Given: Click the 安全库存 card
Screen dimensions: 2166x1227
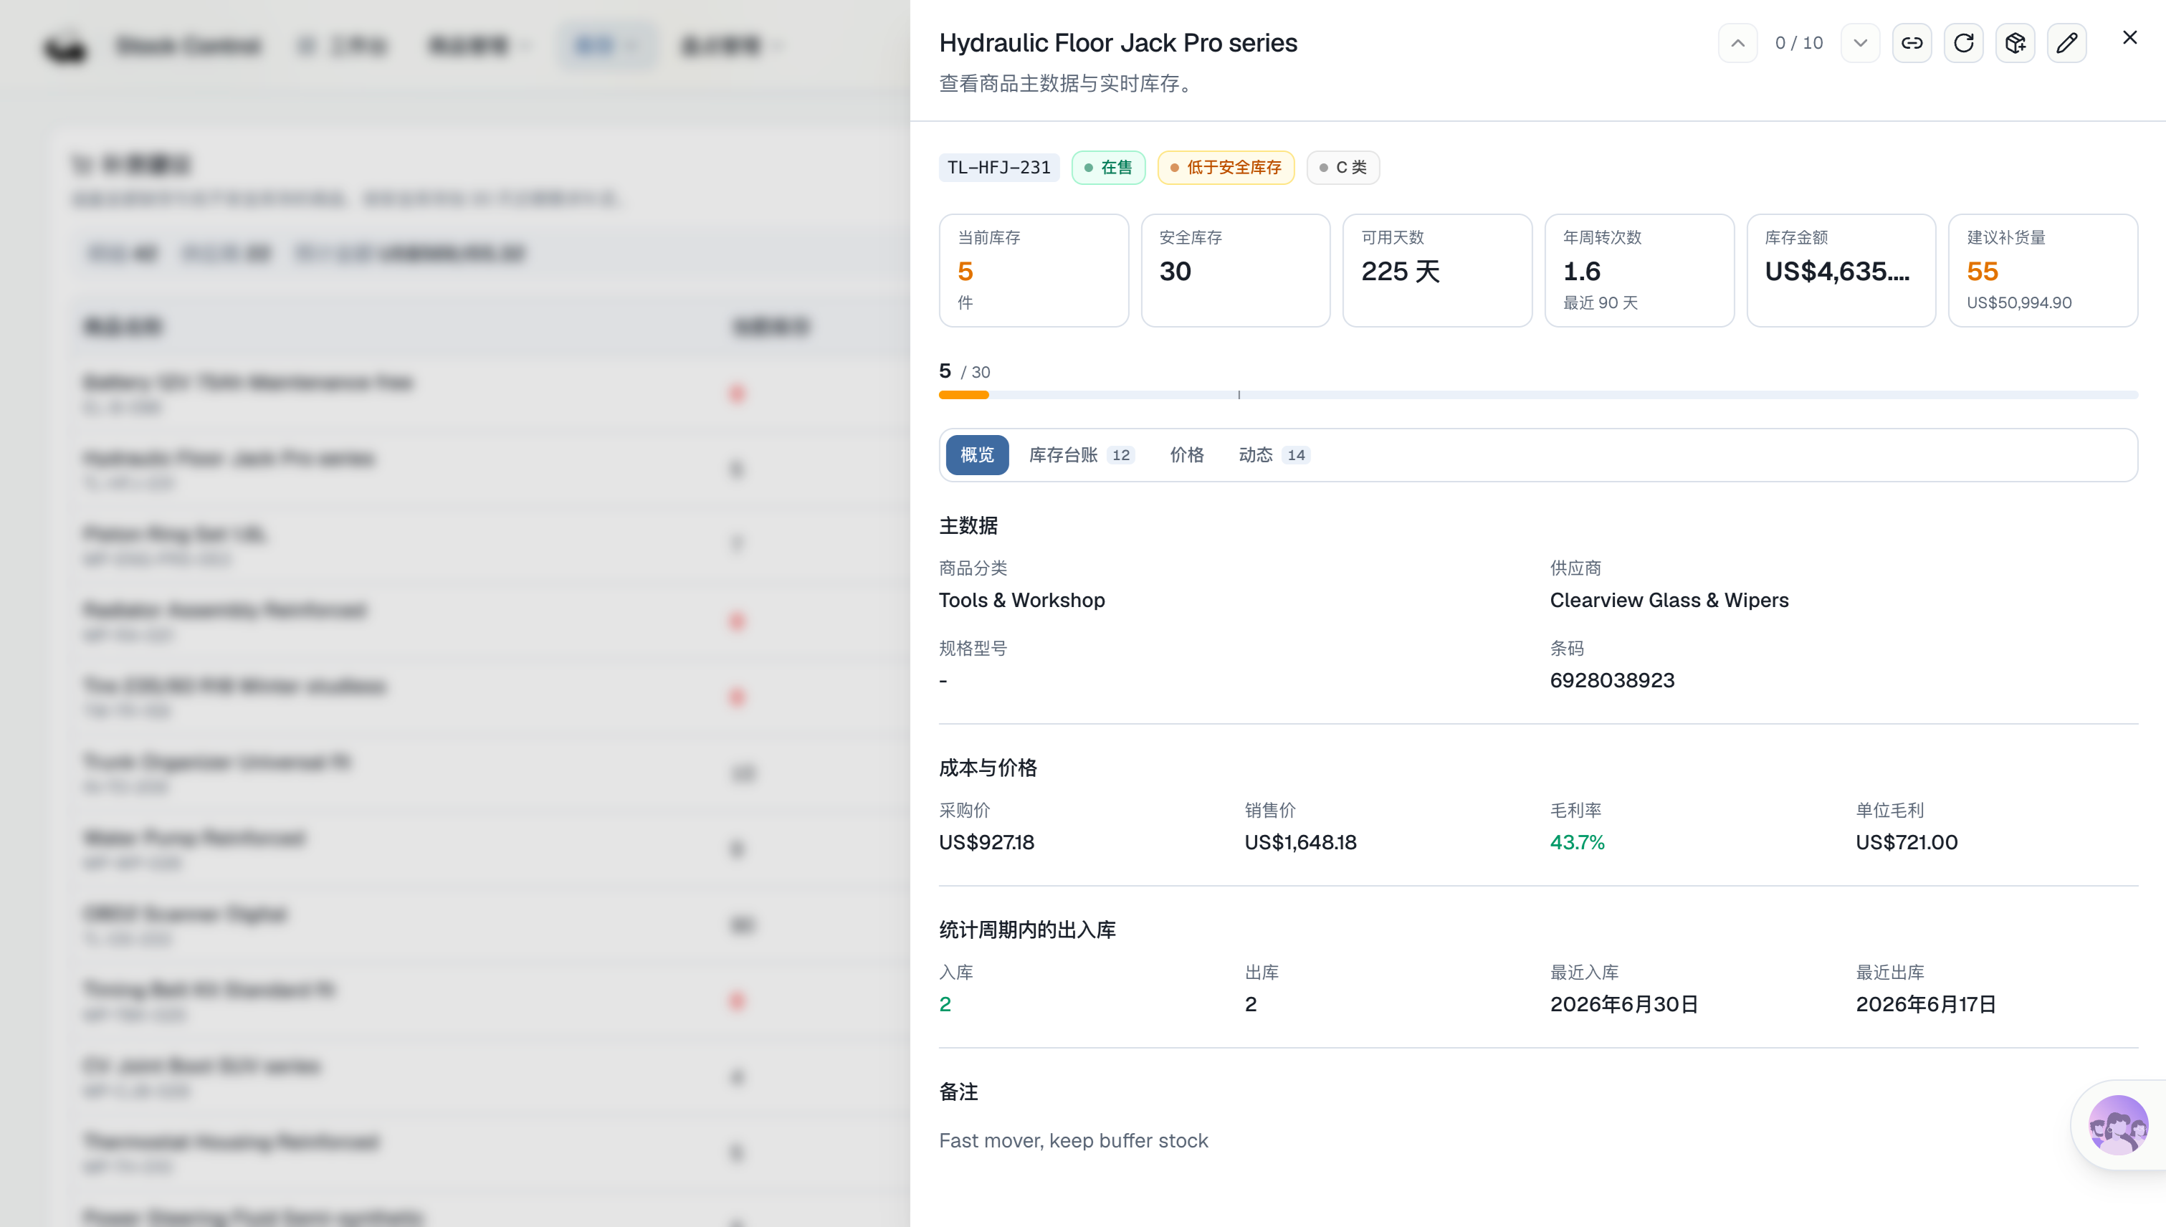Looking at the screenshot, I should [1235, 269].
